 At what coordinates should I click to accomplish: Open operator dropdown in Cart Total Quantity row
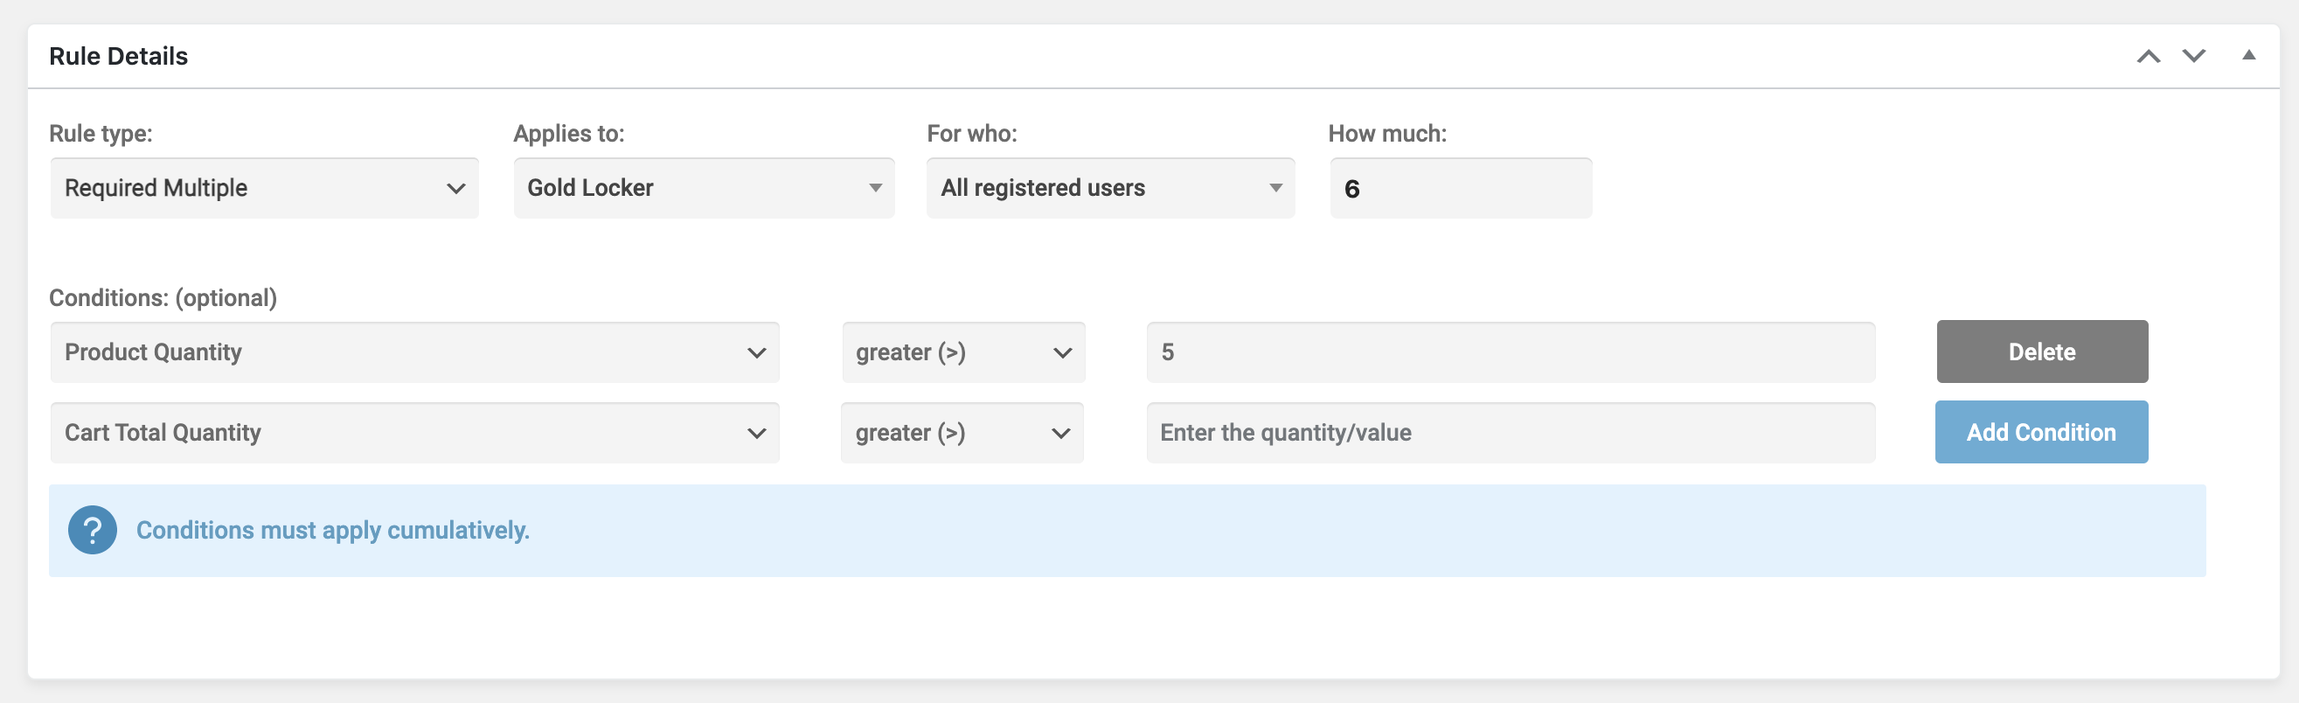962,432
